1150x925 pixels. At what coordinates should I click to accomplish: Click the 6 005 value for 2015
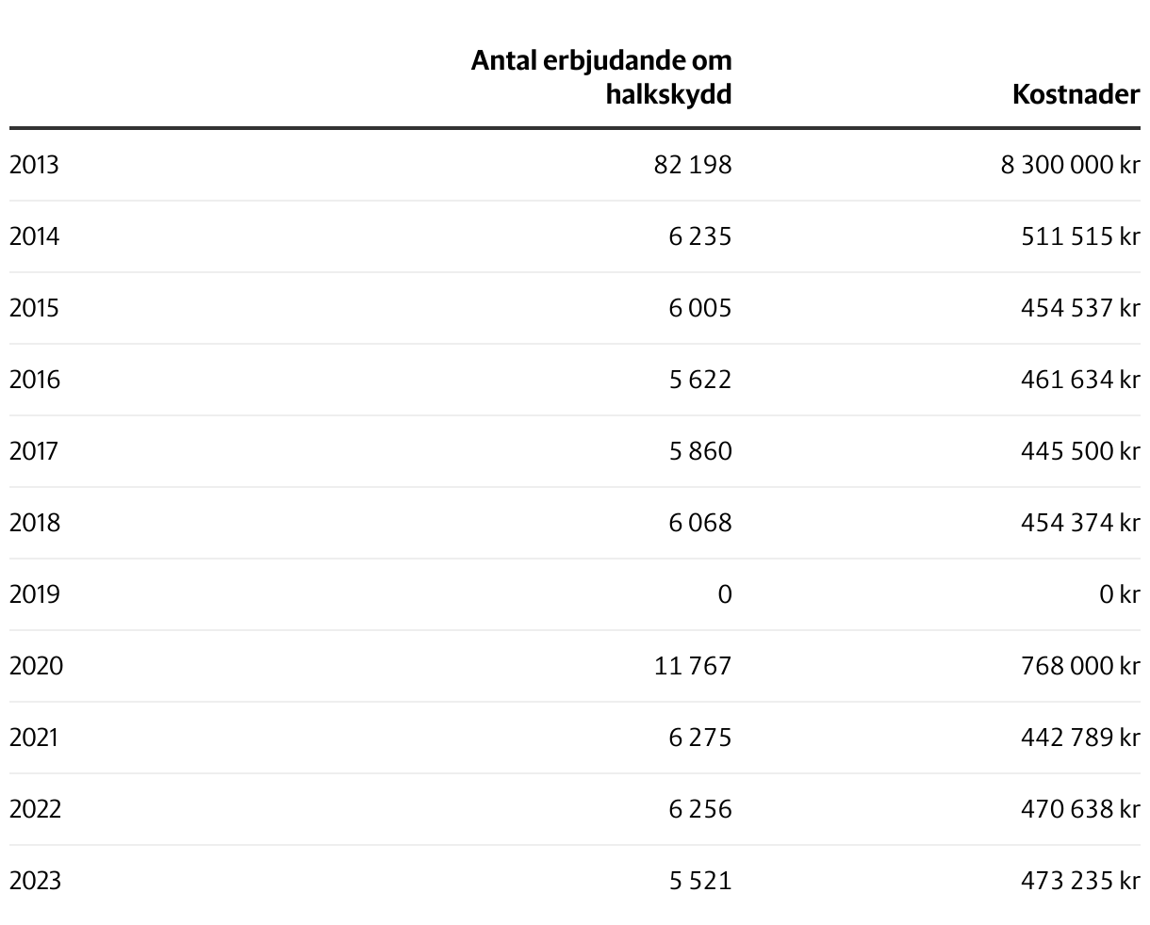click(x=699, y=308)
